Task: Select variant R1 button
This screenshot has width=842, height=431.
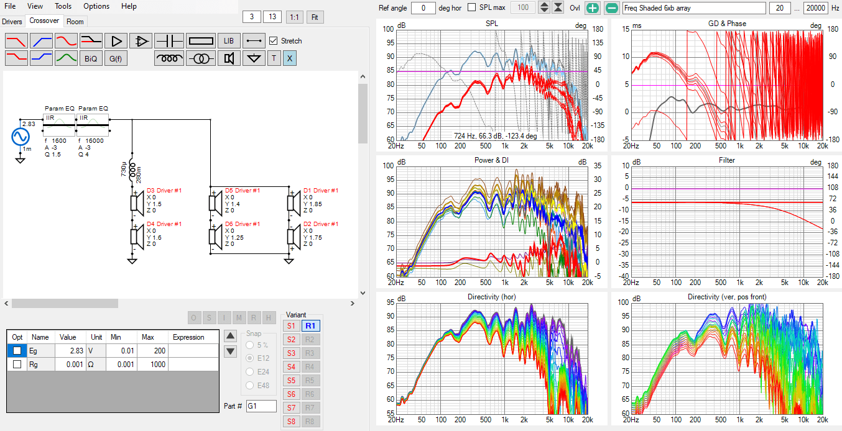Action: pos(310,326)
